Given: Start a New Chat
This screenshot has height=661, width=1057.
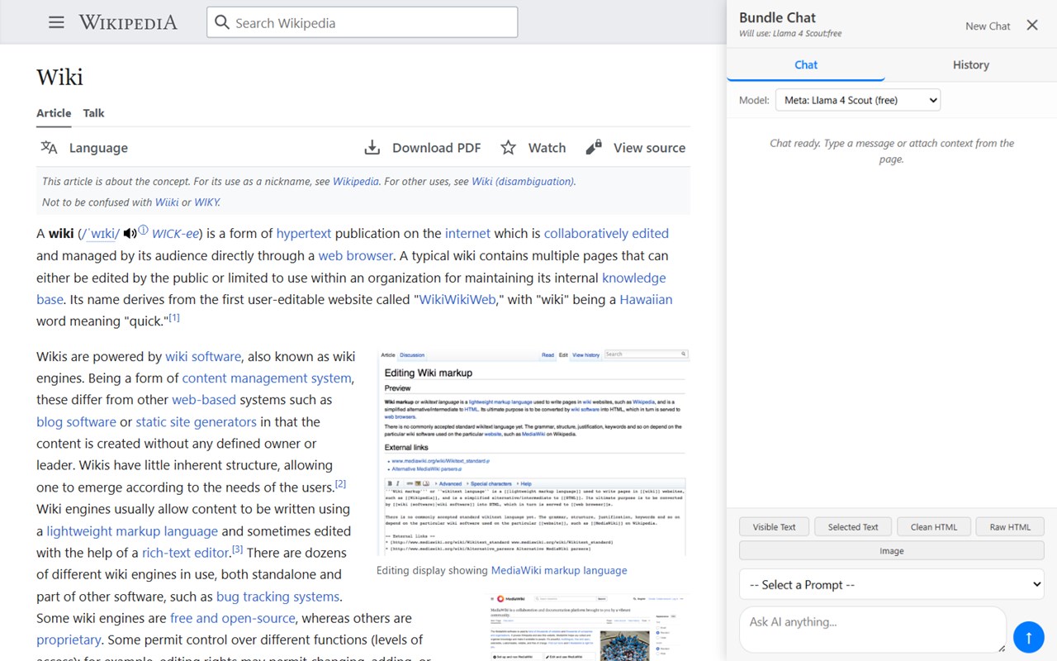Looking at the screenshot, I should pos(988,26).
